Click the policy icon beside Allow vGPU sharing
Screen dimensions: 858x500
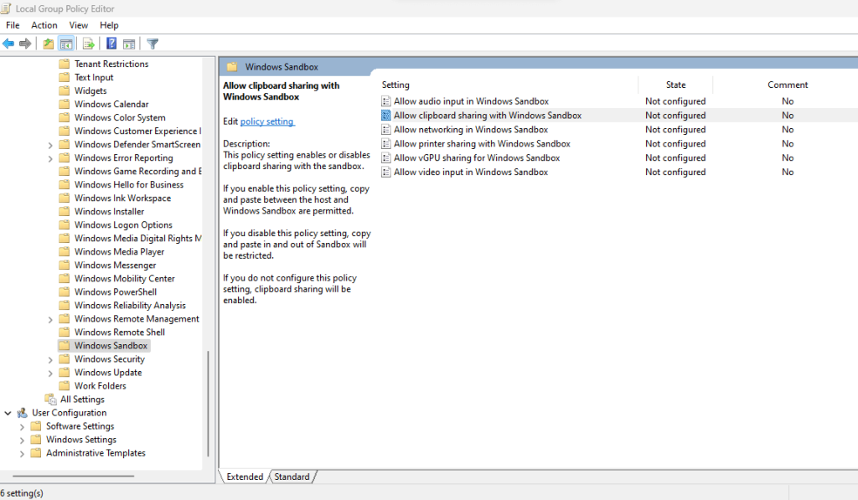tap(385, 158)
